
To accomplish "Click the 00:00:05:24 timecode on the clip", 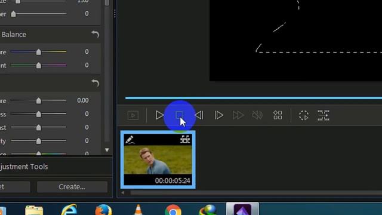I will (x=172, y=180).
